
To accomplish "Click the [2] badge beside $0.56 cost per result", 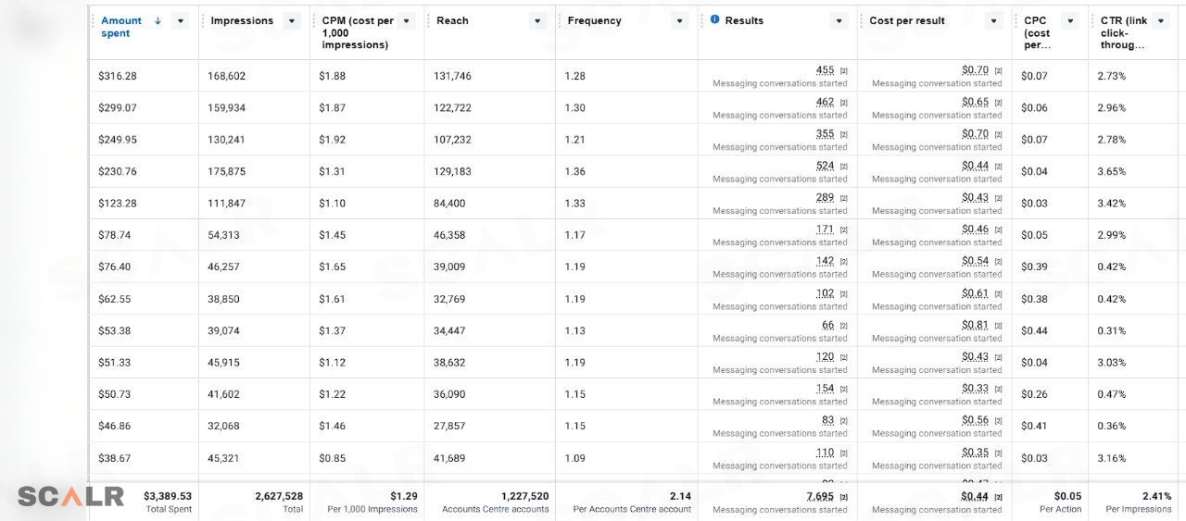I will click(x=998, y=420).
